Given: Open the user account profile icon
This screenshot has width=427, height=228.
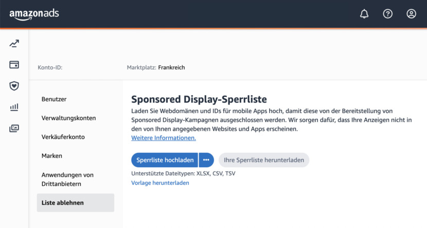Looking at the screenshot, I should pyautogui.click(x=411, y=13).
